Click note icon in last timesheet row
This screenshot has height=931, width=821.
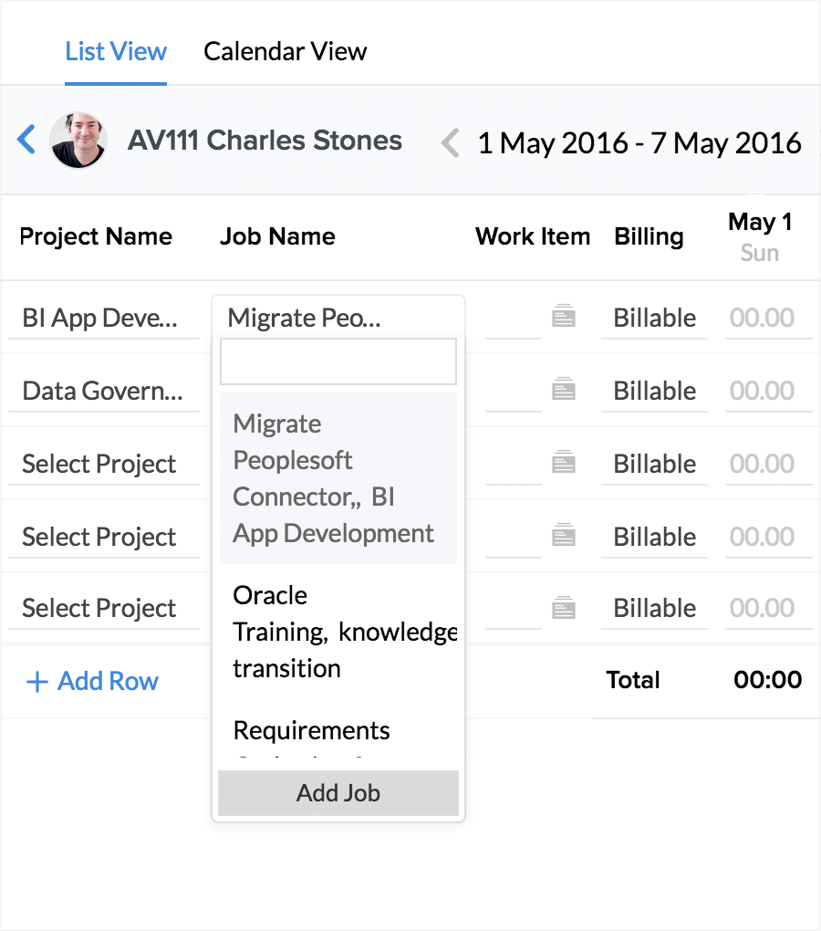pyautogui.click(x=564, y=607)
